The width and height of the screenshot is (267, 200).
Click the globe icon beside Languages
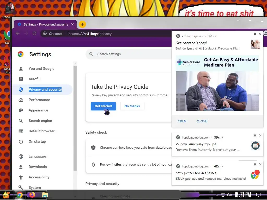click(x=21, y=157)
